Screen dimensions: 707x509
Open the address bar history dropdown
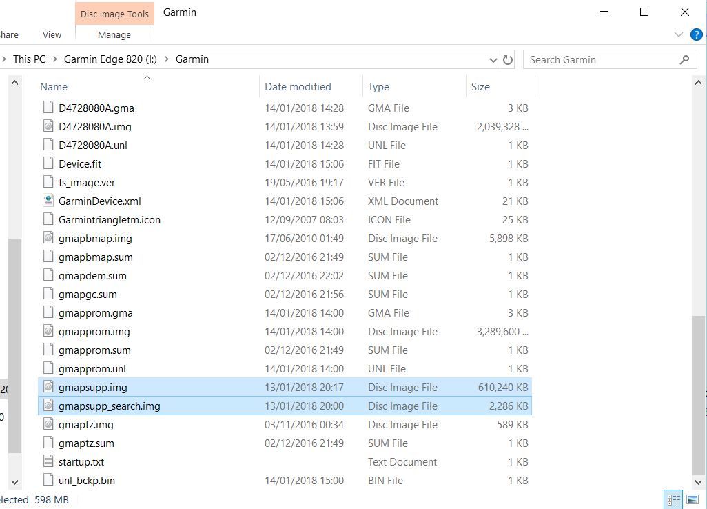pyautogui.click(x=493, y=60)
